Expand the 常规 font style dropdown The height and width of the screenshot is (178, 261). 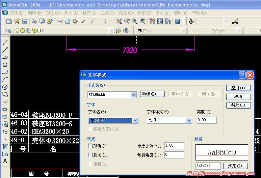(x=189, y=120)
